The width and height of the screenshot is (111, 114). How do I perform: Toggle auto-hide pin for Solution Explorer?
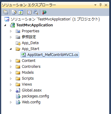tap(100, 5)
